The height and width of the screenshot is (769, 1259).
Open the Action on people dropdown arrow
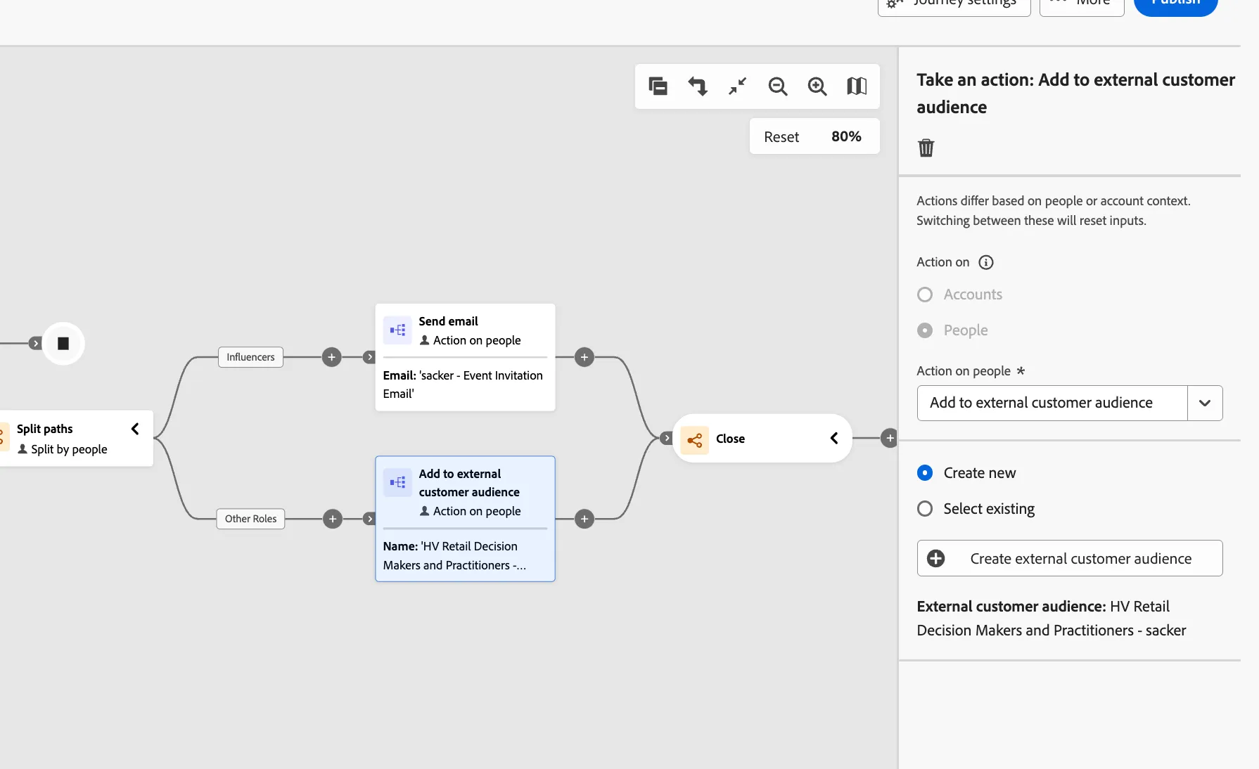click(x=1205, y=403)
